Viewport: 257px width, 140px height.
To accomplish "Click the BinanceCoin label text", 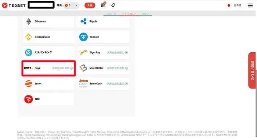I will (42, 37).
